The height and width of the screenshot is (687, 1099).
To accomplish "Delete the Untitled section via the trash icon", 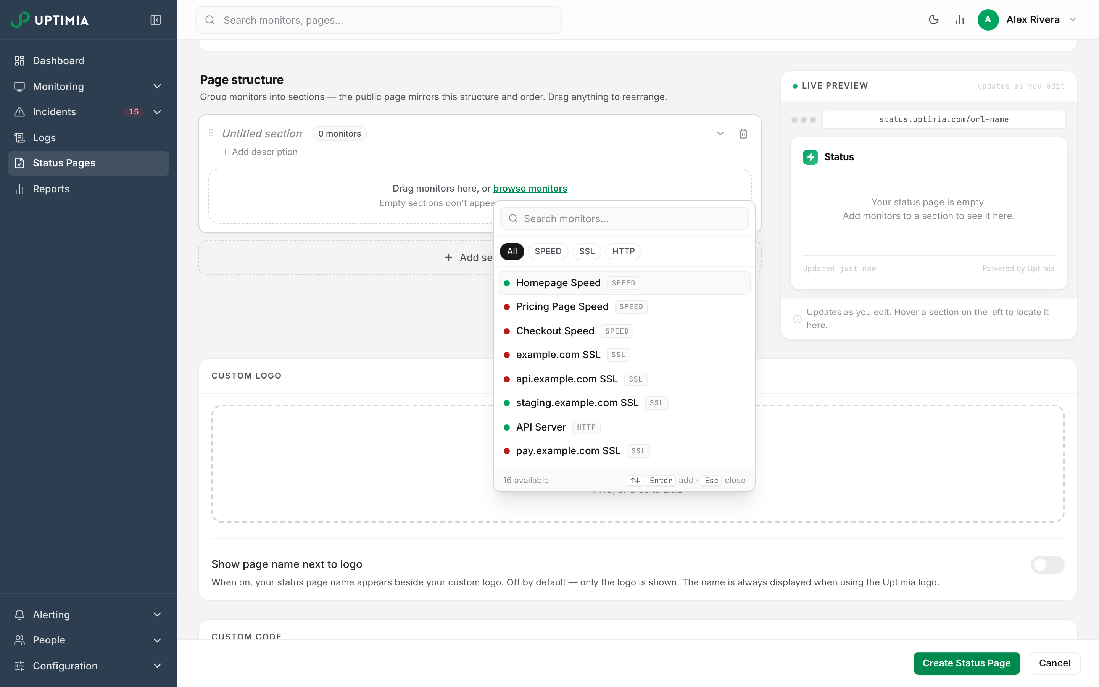I will (743, 134).
